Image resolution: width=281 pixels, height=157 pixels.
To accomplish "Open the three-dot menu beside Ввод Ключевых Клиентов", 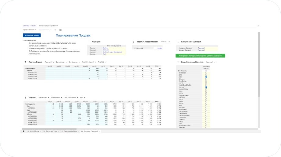I will (178, 62).
